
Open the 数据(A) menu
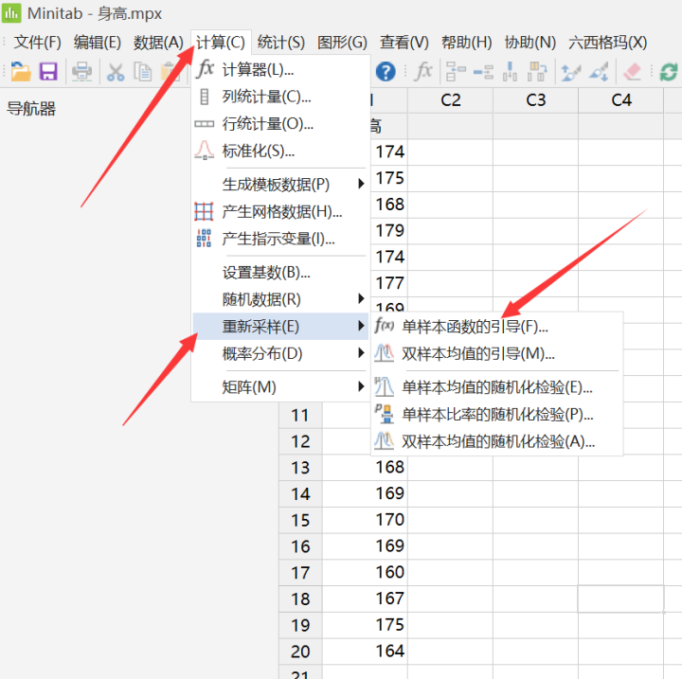[x=158, y=43]
